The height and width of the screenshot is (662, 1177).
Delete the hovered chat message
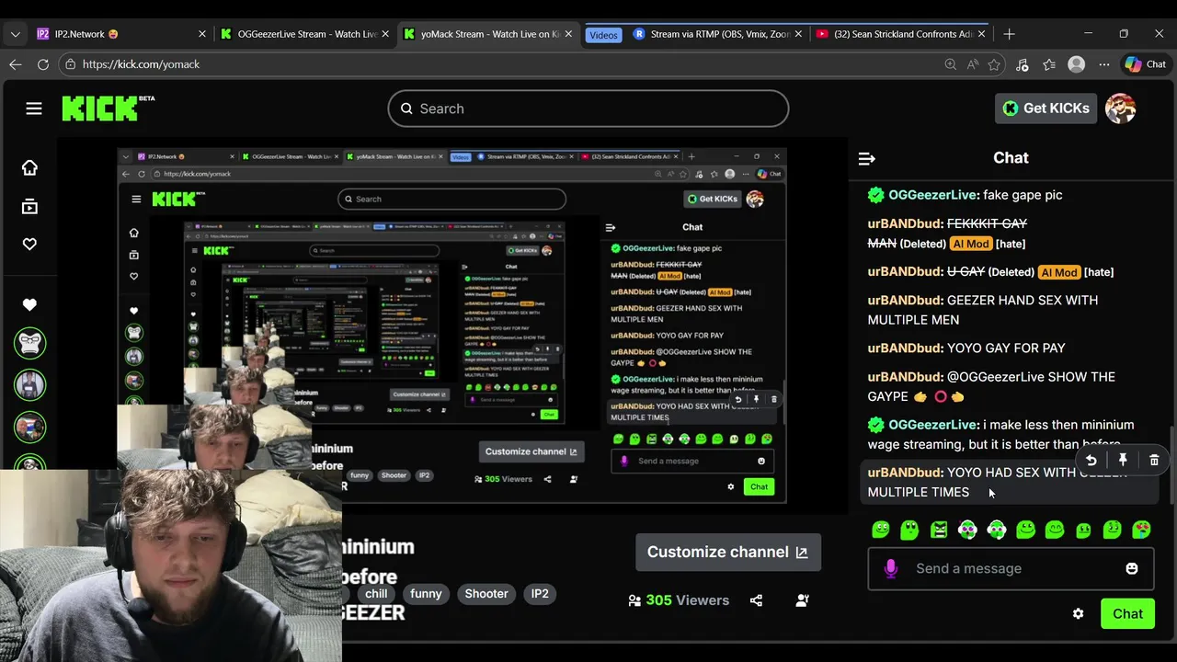(x=1154, y=460)
